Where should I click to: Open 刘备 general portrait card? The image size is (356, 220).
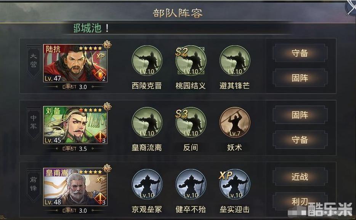[75, 125]
